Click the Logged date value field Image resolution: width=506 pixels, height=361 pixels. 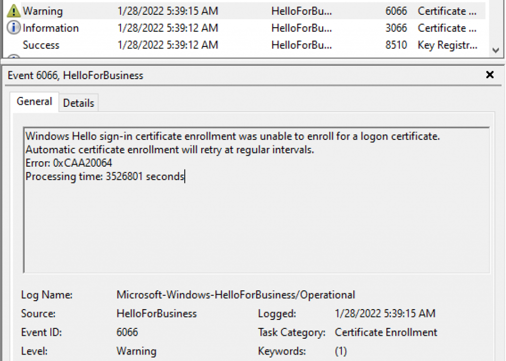pyautogui.click(x=385, y=313)
